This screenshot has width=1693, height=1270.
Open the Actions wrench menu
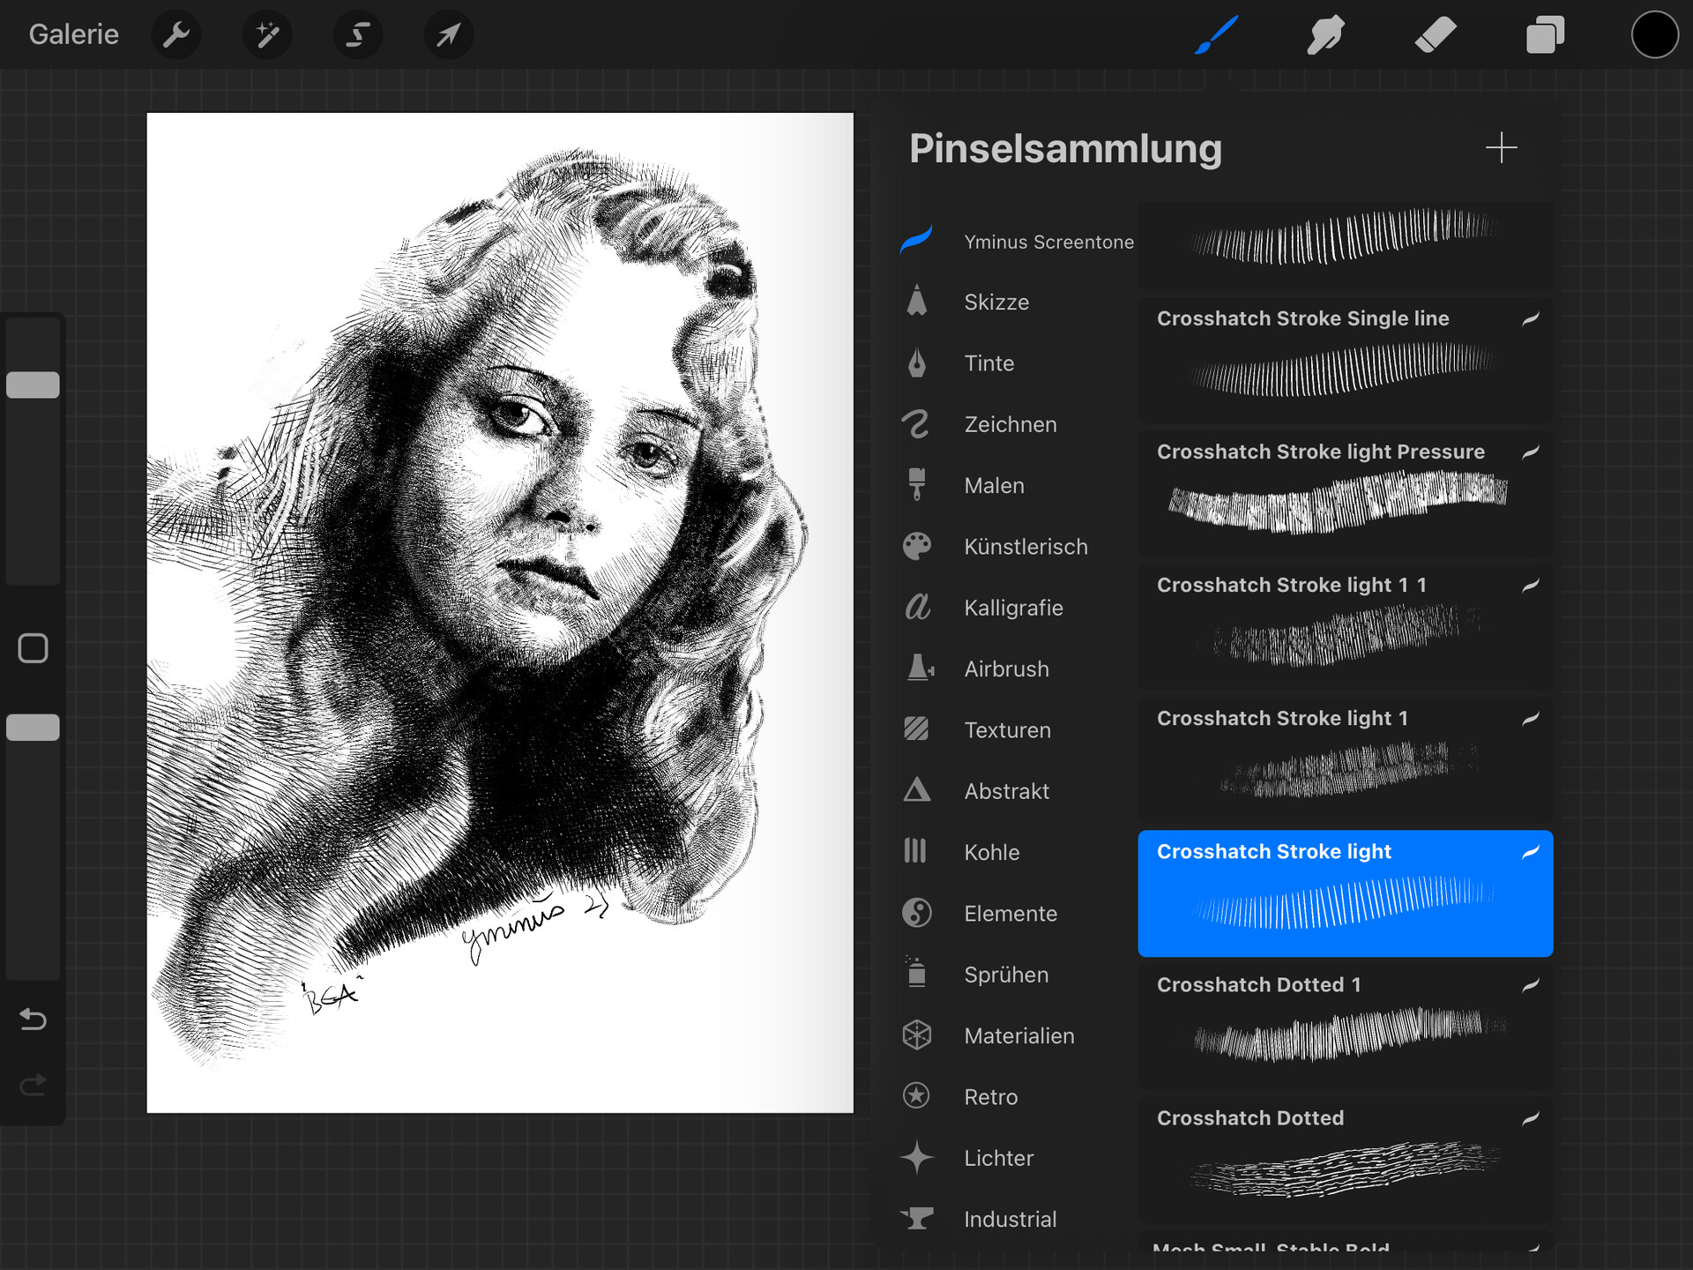pos(176,35)
